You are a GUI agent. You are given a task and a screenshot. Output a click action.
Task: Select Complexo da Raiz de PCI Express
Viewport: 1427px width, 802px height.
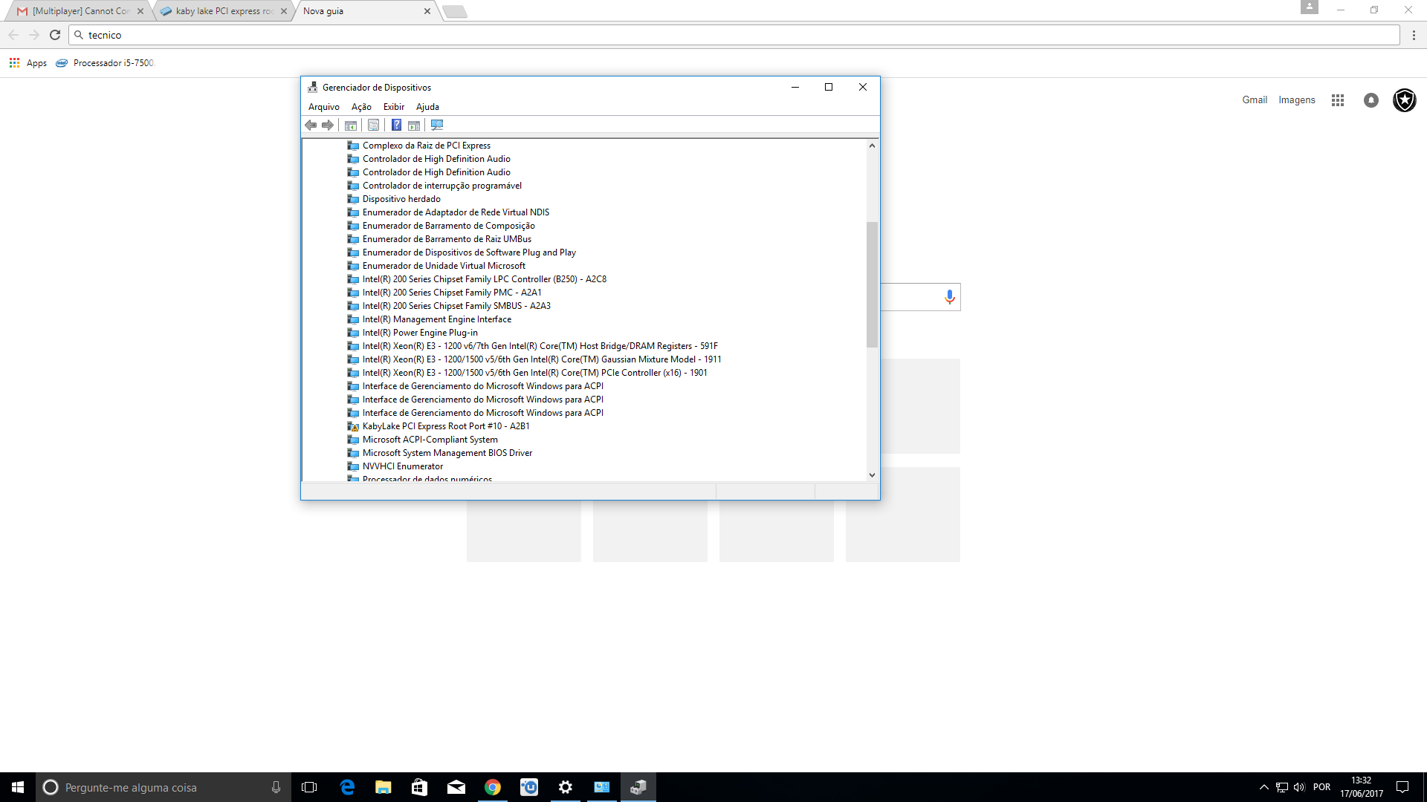click(x=427, y=146)
